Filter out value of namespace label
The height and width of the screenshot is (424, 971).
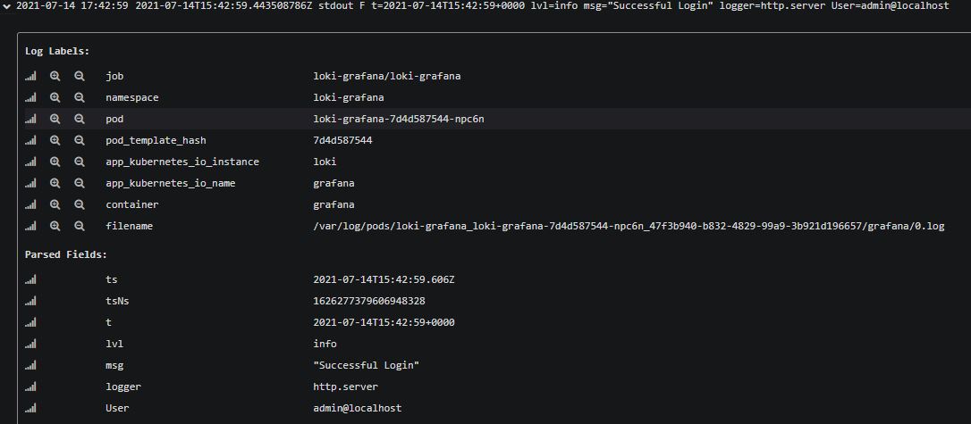79,98
